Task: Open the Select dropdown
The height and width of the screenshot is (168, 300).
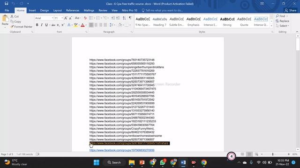Action: coord(283,26)
